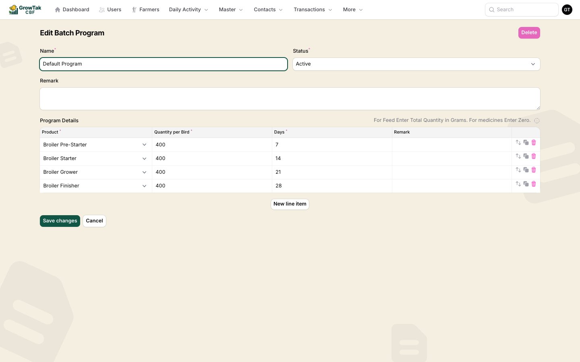Click the GrowTak CBF logo
The width and height of the screenshot is (580, 362).
pos(25,10)
